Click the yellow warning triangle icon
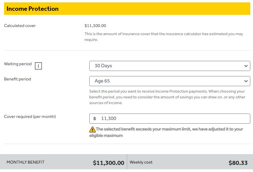Screen dimensions: 253x172 click(92, 129)
